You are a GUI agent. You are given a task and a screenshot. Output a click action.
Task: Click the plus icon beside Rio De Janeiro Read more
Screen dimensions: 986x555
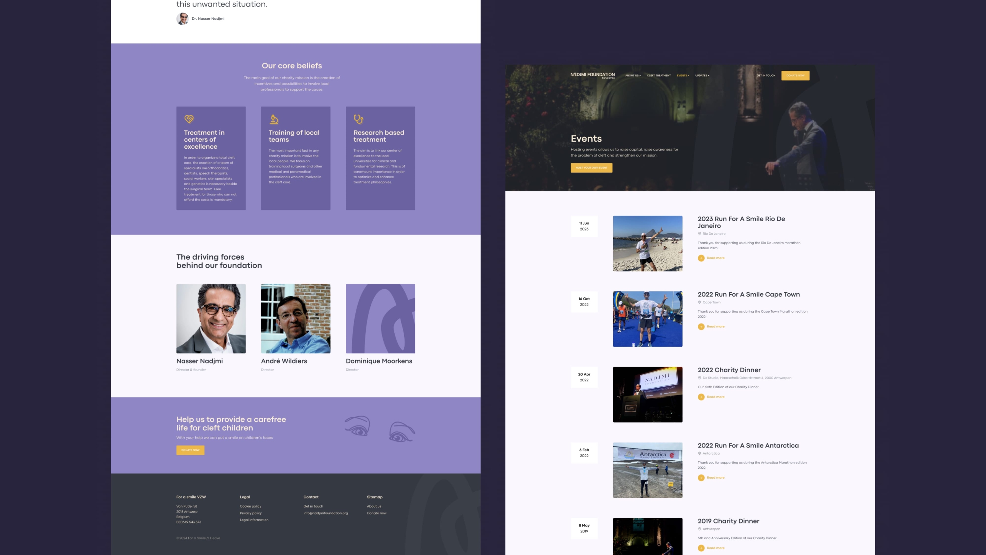tap(701, 258)
